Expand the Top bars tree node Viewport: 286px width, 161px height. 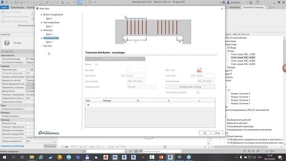click(x=42, y=46)
